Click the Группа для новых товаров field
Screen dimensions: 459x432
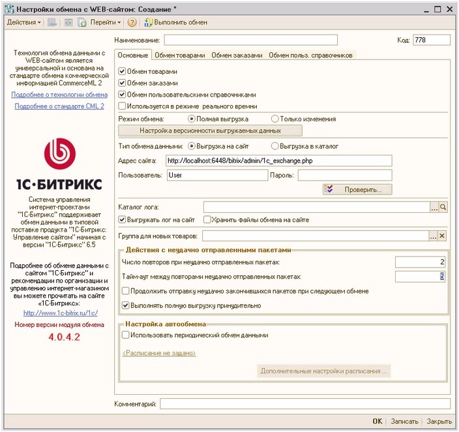click(316, 236)
